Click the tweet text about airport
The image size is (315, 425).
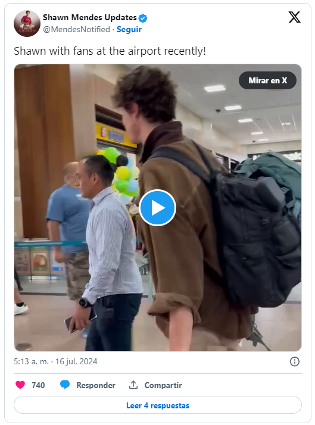click(110, 51)
